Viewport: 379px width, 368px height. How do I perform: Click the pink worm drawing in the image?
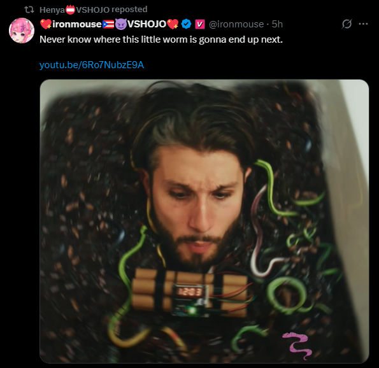[297, 345]
